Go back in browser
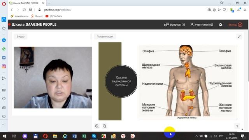 point(12,10)
